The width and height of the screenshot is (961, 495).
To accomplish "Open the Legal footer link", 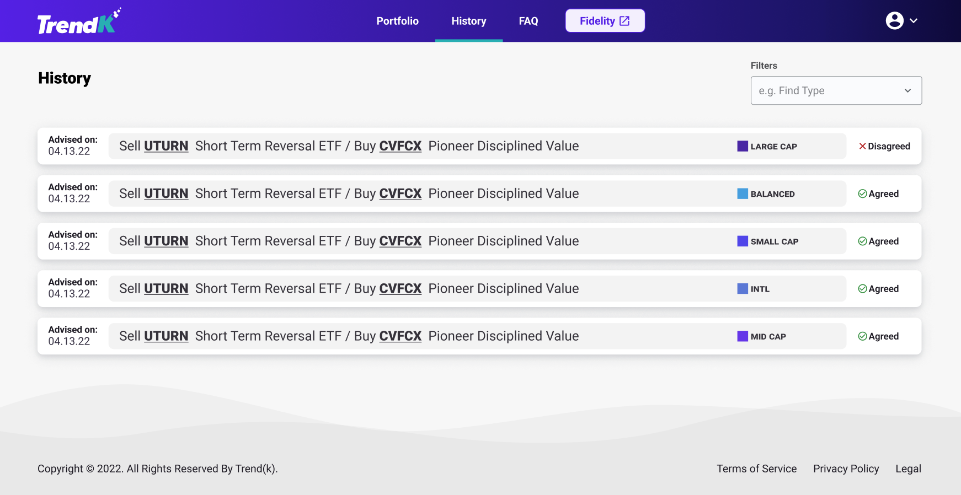I will tap(908, 469).
